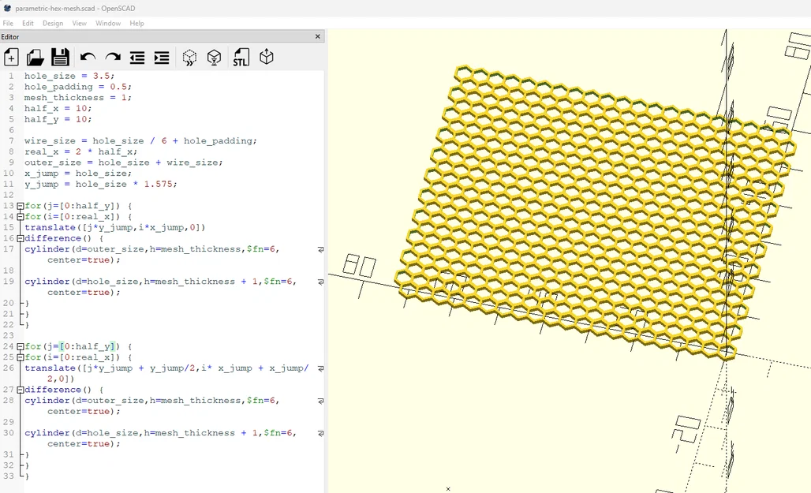Send the design to 3D printer icon
This screenshot has height=493, width=811.
[267, 57]
